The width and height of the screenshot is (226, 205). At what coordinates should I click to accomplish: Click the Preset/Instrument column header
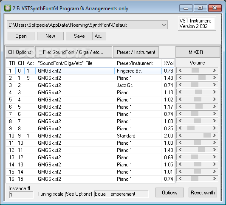(x=138, y=63)
